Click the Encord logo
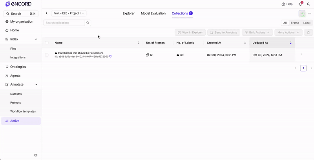The width and height of the screenshot is (314, 160). tap(18, 4)
